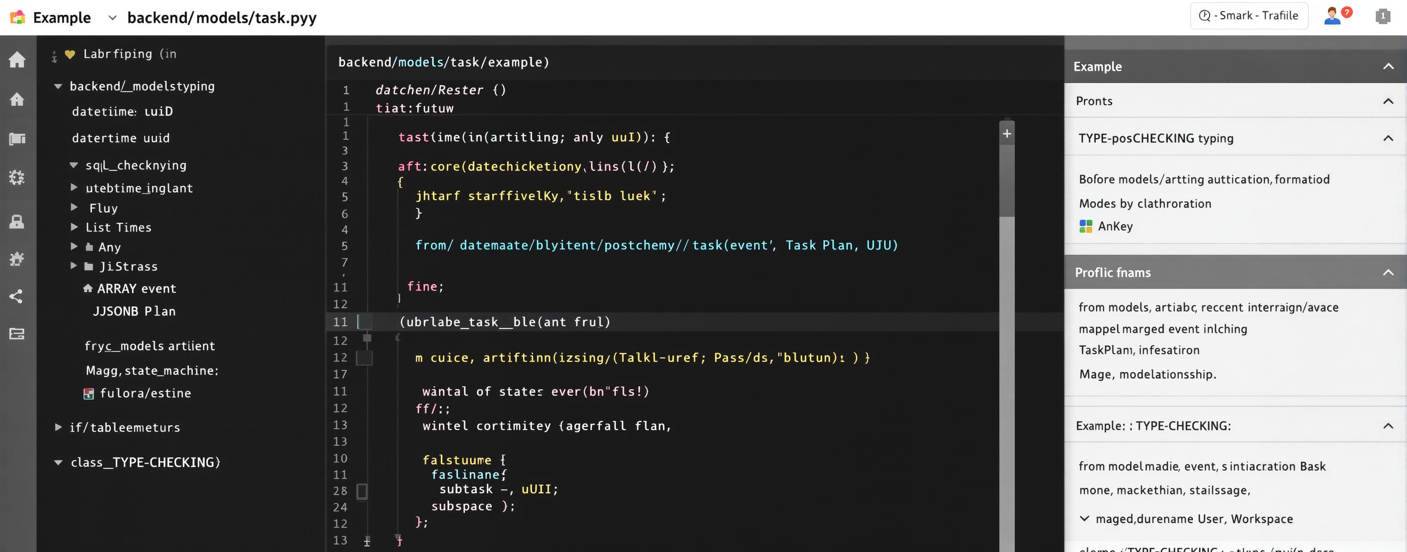Click the app logo next to Example
Screen dimensions: 1407x552
pos(18,18)
